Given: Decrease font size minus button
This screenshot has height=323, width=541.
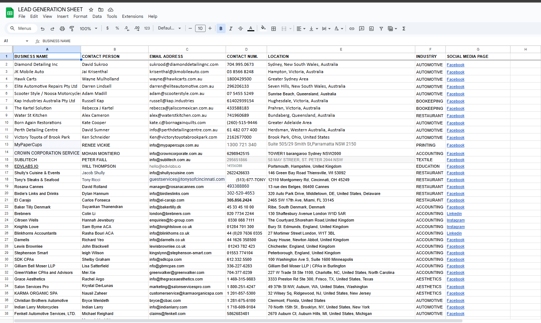Looking at the screenshot, I should click(190, 28).
